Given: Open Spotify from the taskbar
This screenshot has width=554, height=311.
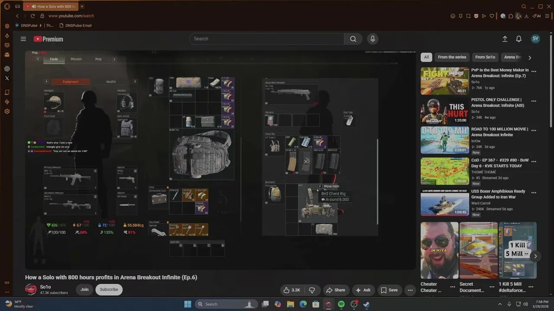Looking at the screenshot, I should tap(341, 304).
